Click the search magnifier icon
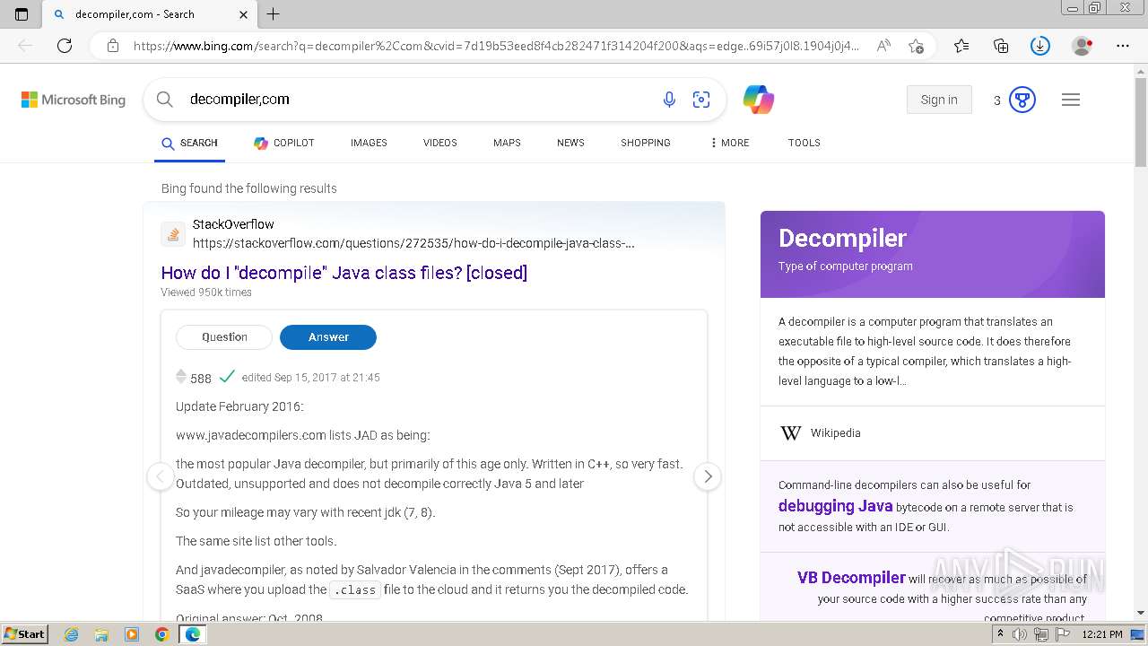The width and height of the screenshot is (1148, 646). click(x=165, y=100)
